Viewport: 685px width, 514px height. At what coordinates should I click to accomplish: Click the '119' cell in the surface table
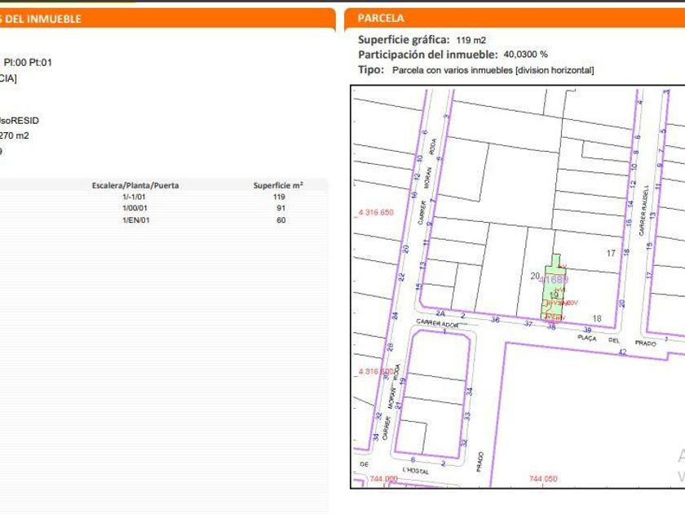click(x=279, y=197)
